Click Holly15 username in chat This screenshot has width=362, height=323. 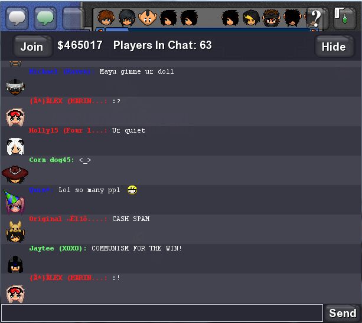(x=43, y=131)
